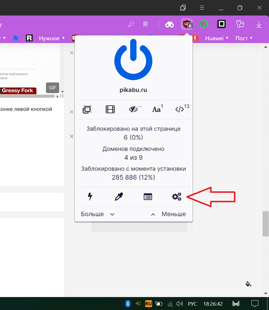
Task: Open the green circle extension icon
Action: click(x=204, y=24)
